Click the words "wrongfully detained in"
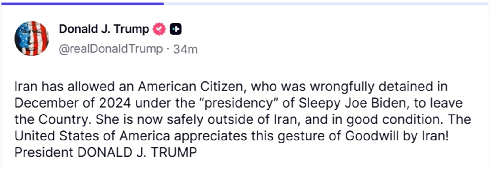498x170 pixels. click(379, 87)
